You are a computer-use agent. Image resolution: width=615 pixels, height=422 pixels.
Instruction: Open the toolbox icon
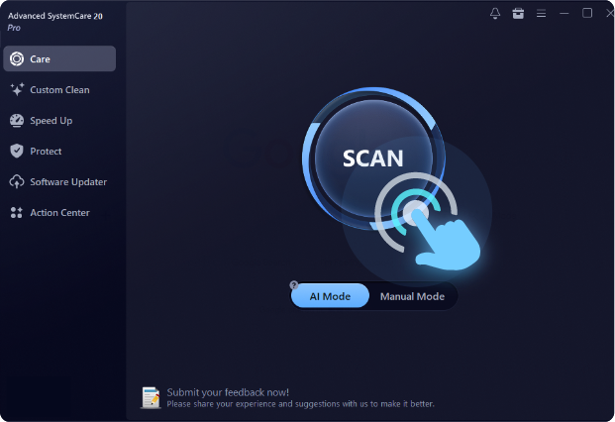[x=518, y=13]
